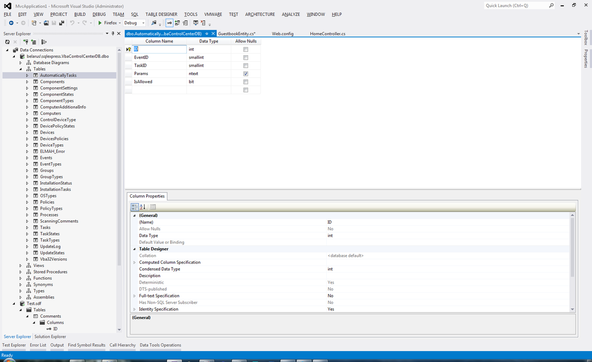Click the Manage Full-Text Index icon
The image size is (592, 362).
point(195,23)
